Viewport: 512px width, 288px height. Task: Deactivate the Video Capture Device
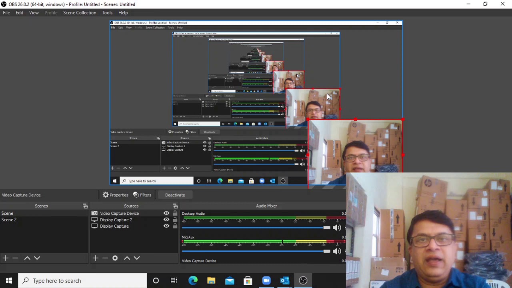pos(175,195)
